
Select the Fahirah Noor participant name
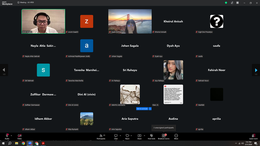(x=217, y=70)
